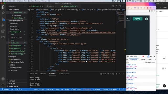Click Spaces: 4 indentation setting

(50, 89)
